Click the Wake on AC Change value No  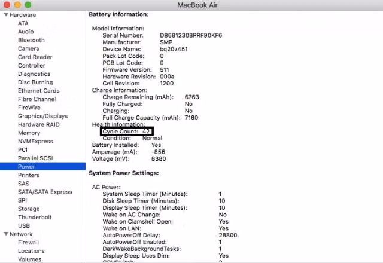tap(223, 215)
